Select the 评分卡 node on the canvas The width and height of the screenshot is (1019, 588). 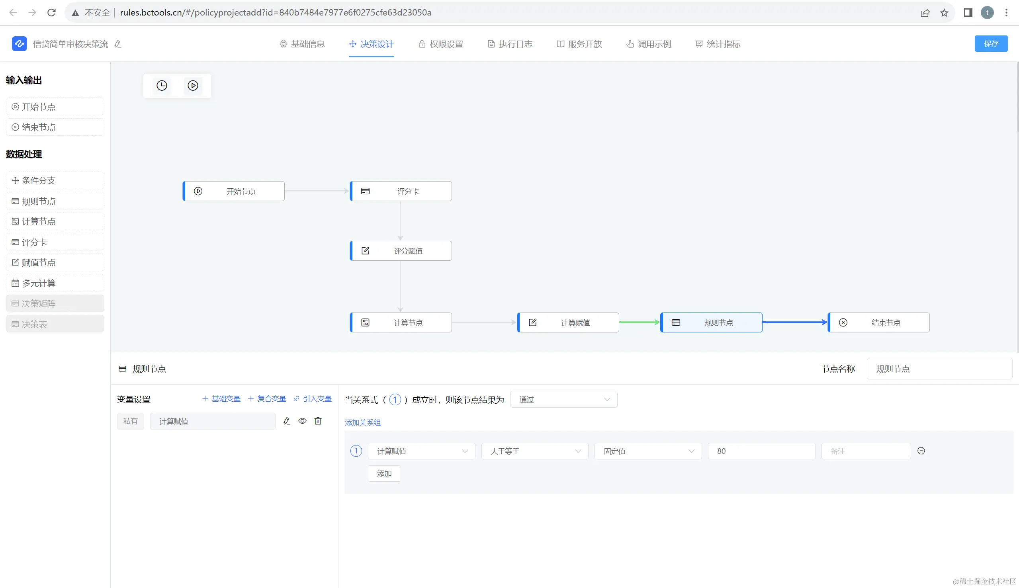click(x=401, y=191)
